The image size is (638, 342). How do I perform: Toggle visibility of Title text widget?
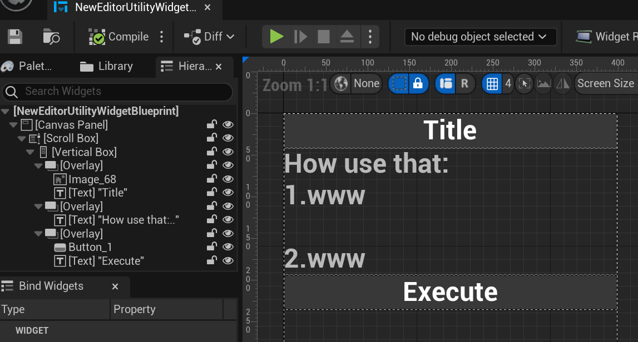click(x=228, y=193)
